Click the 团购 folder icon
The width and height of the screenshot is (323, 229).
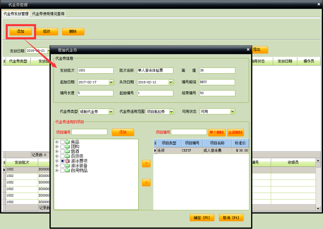coord(67,147)
